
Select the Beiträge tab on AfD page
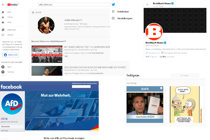tap(5, 130)
